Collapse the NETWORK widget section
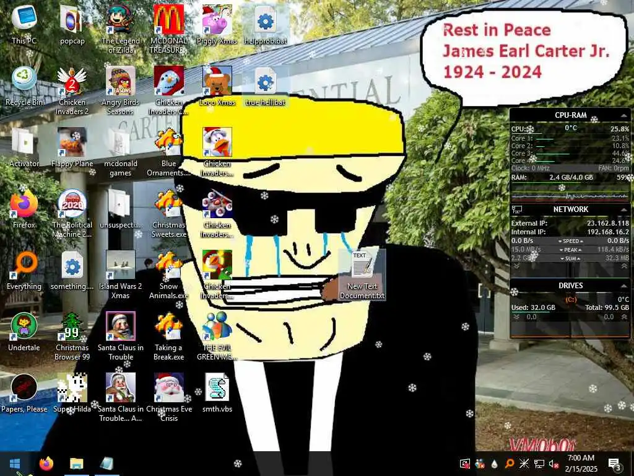Viewport: 634px width, 476px height. click(624, 209)
